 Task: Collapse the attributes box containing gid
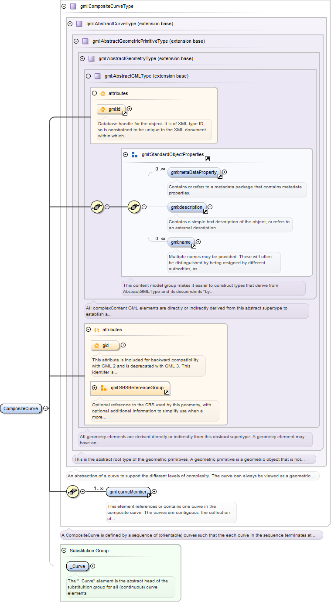point(89,330)
